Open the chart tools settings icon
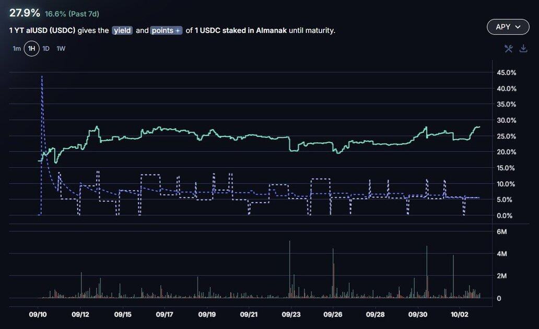The width and height of the screenshot is (539, 329). (x=508, y=49)
